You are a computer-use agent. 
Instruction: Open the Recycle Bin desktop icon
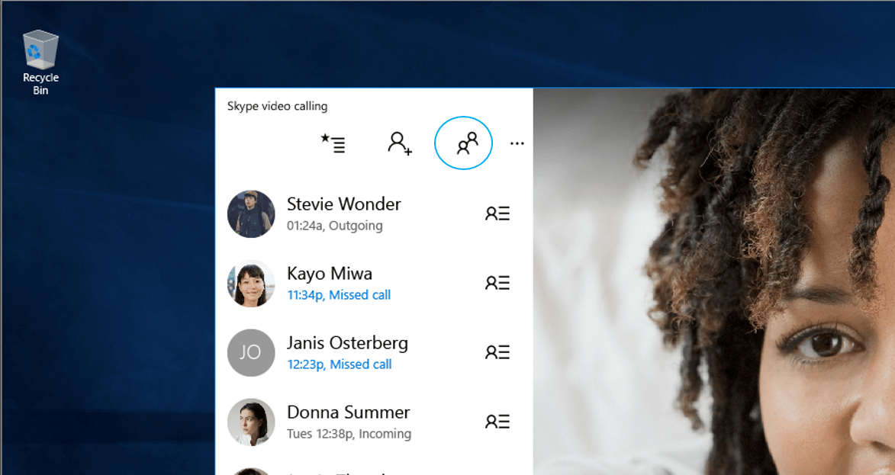click(40, 63)
